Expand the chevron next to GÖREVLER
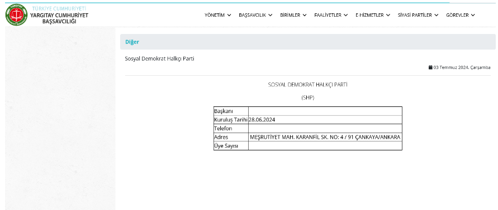 pyautogui.click(x=473, y=15)
